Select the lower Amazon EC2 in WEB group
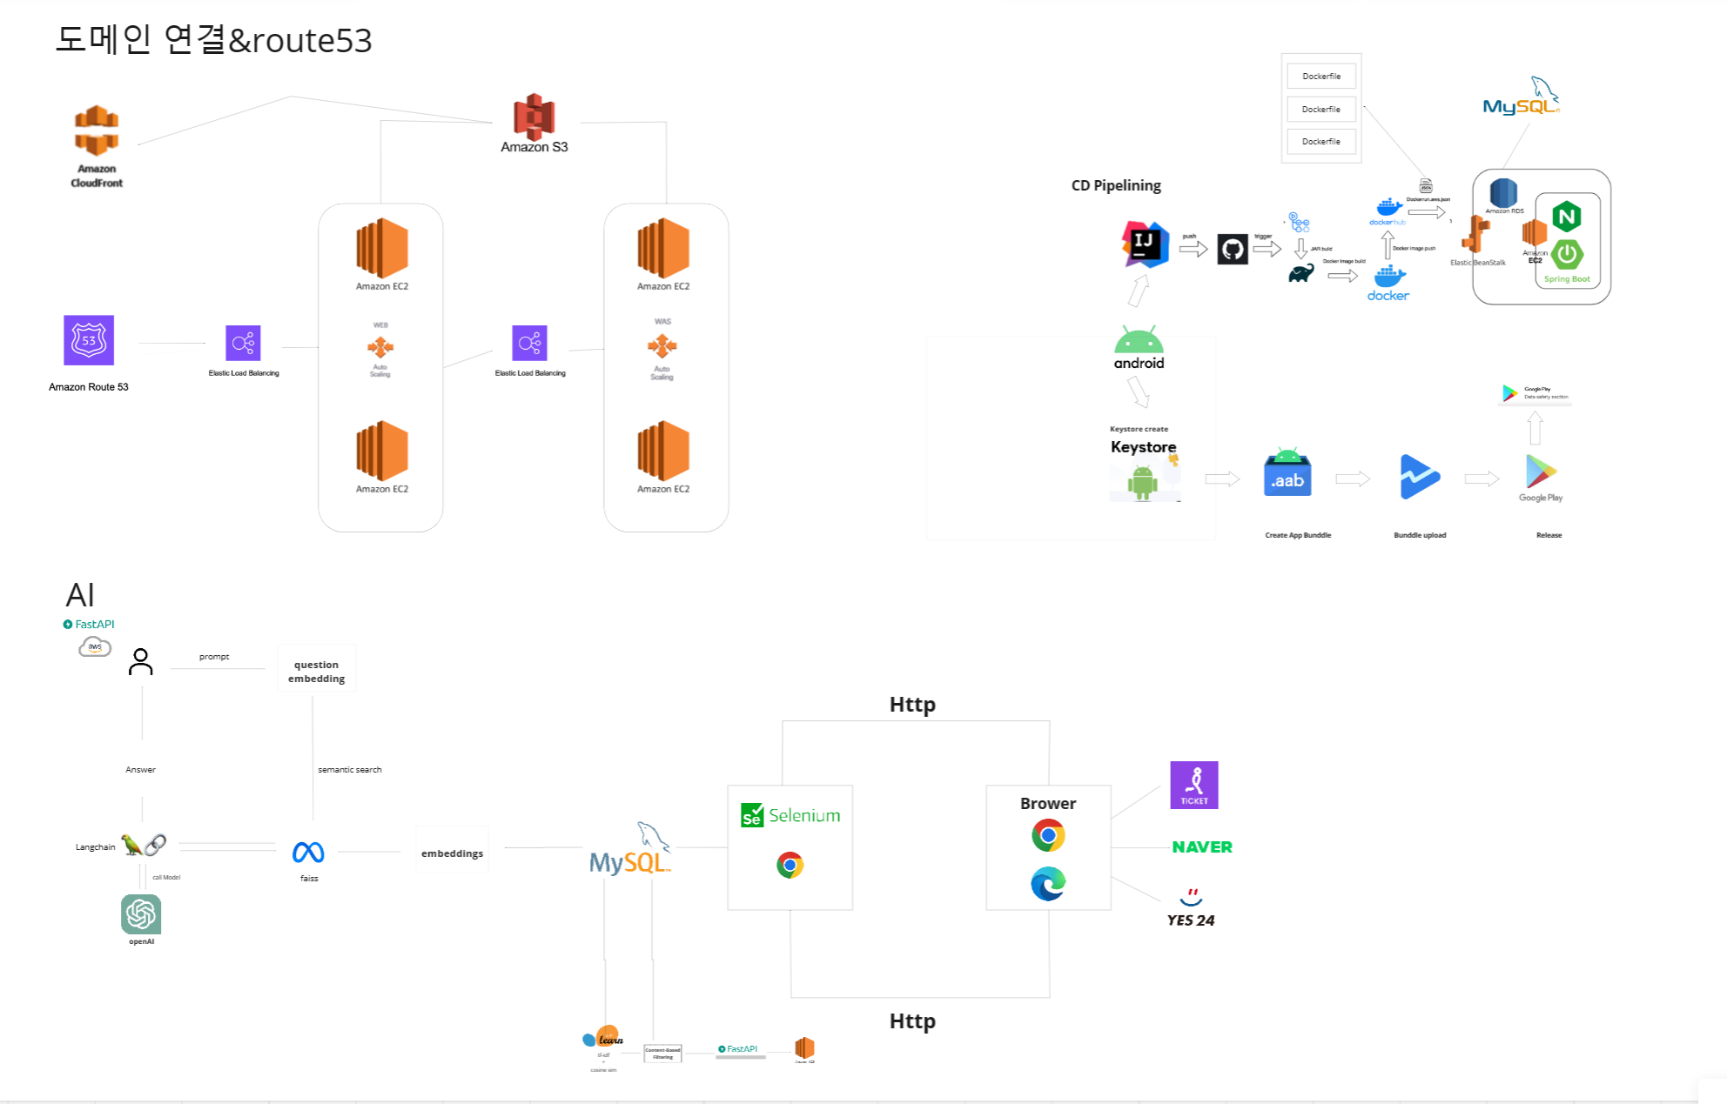The image size is (1727, 1104). coord(381,451)
